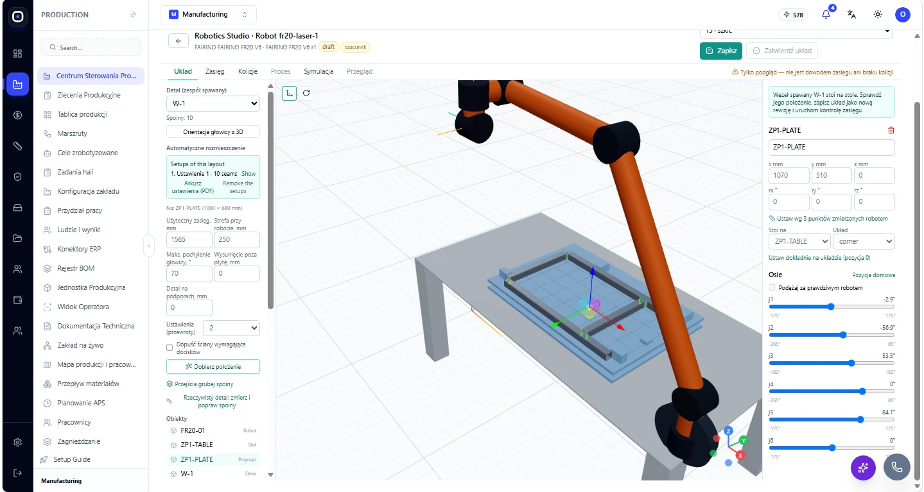The width and height of the screenshot is (924, 492).
Task: Collapse the sidebar with the chevron handle
Action: [149, 246]
